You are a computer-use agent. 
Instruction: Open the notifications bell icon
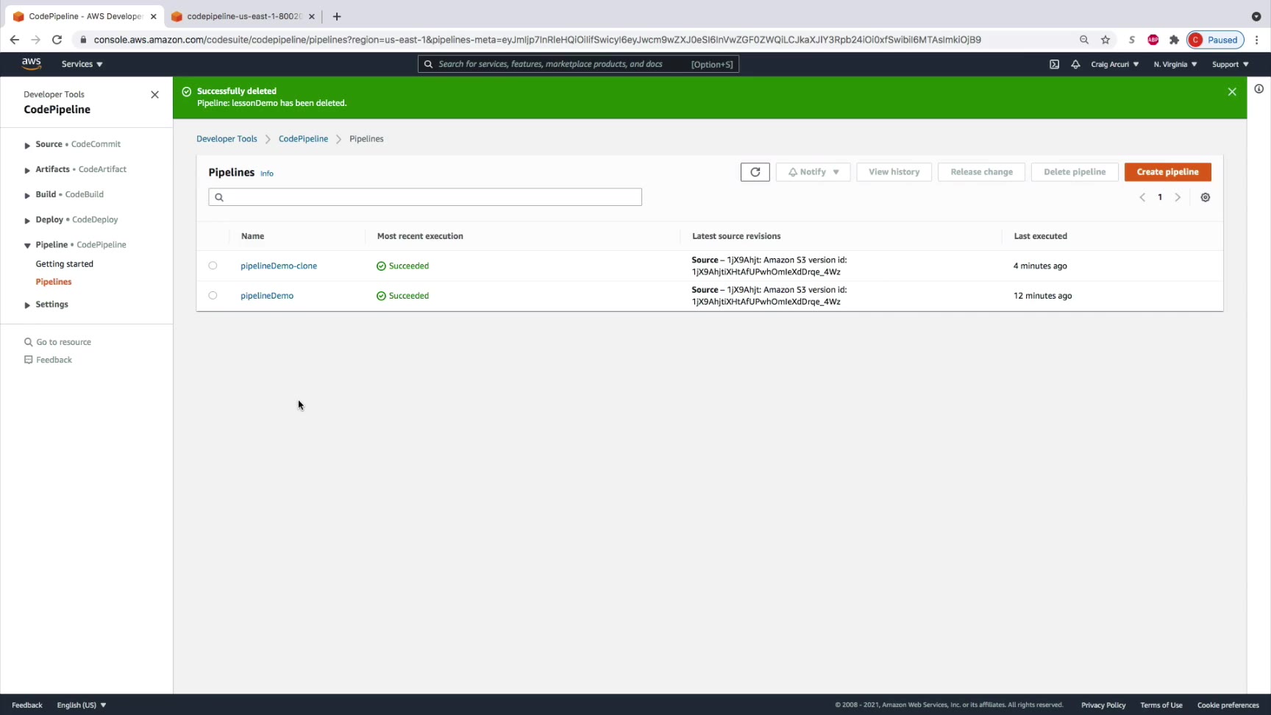pyautogui.click(x=1075, y=65)
